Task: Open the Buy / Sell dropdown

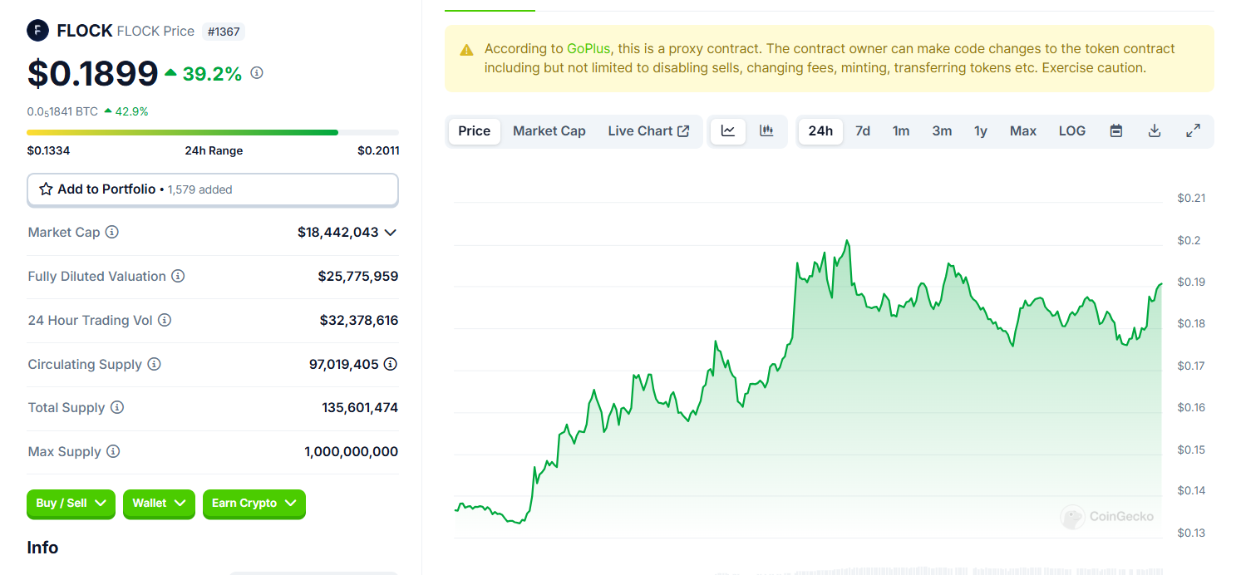Action: (71, 504)
